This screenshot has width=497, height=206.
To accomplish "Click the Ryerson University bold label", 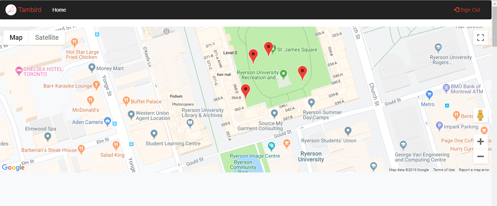I will pyautogui.click(x=311, y=156).
